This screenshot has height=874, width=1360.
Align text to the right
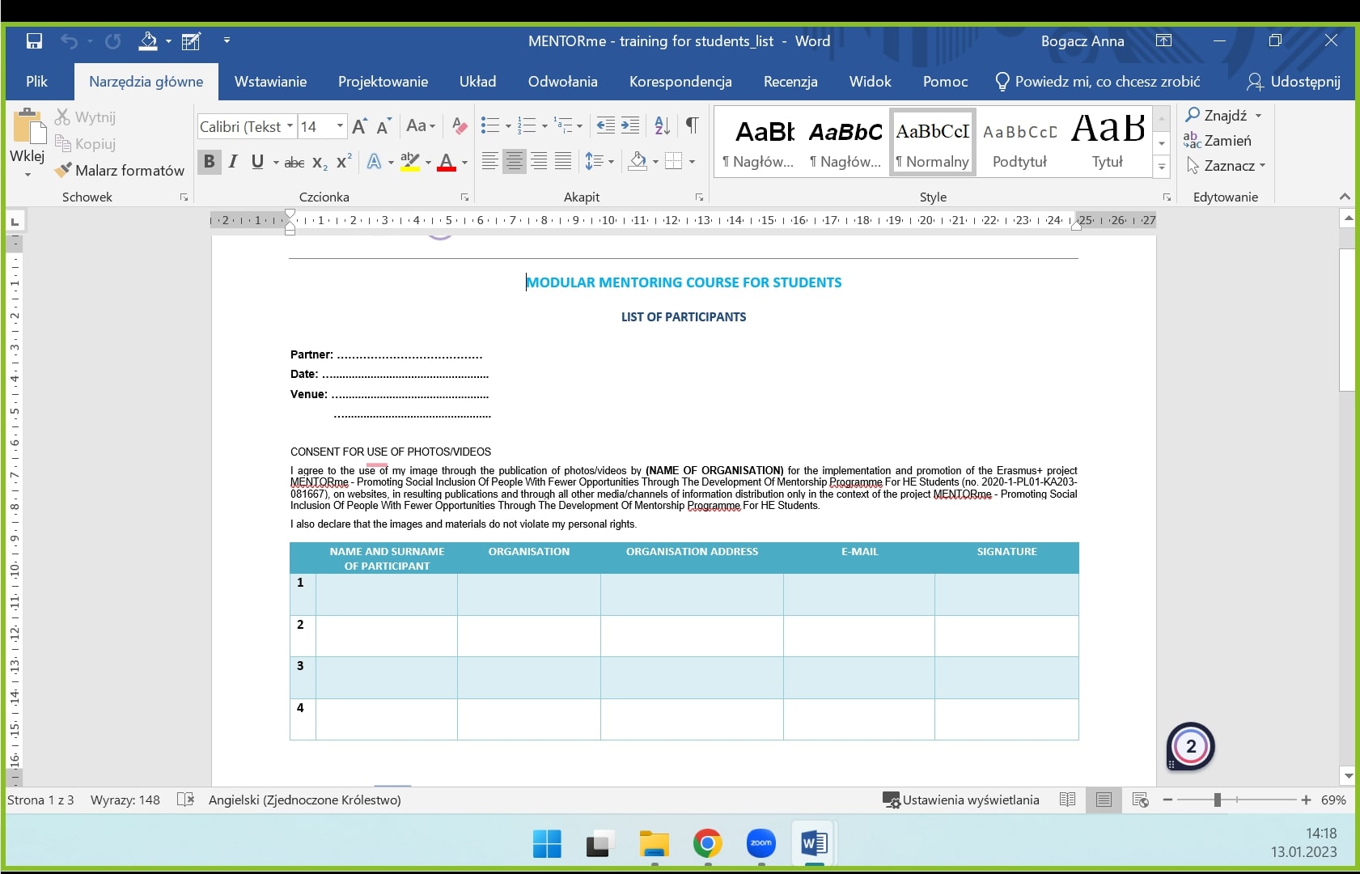tap(539, 161)
